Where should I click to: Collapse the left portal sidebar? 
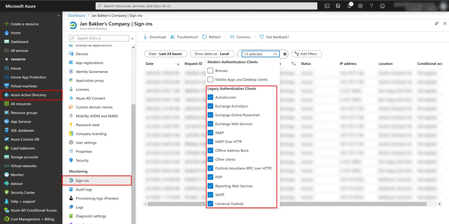[58, 15]
